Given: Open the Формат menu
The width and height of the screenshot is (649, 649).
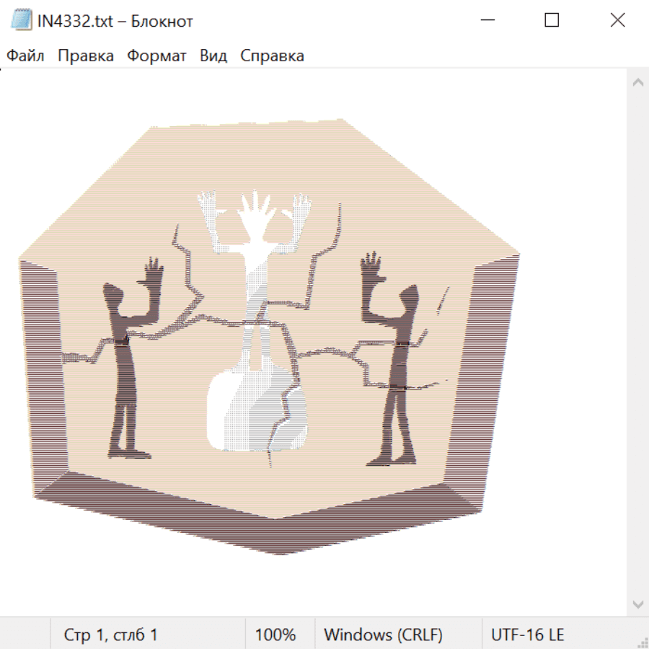Looking at the screenshot, I should click(x=156, y=56).
